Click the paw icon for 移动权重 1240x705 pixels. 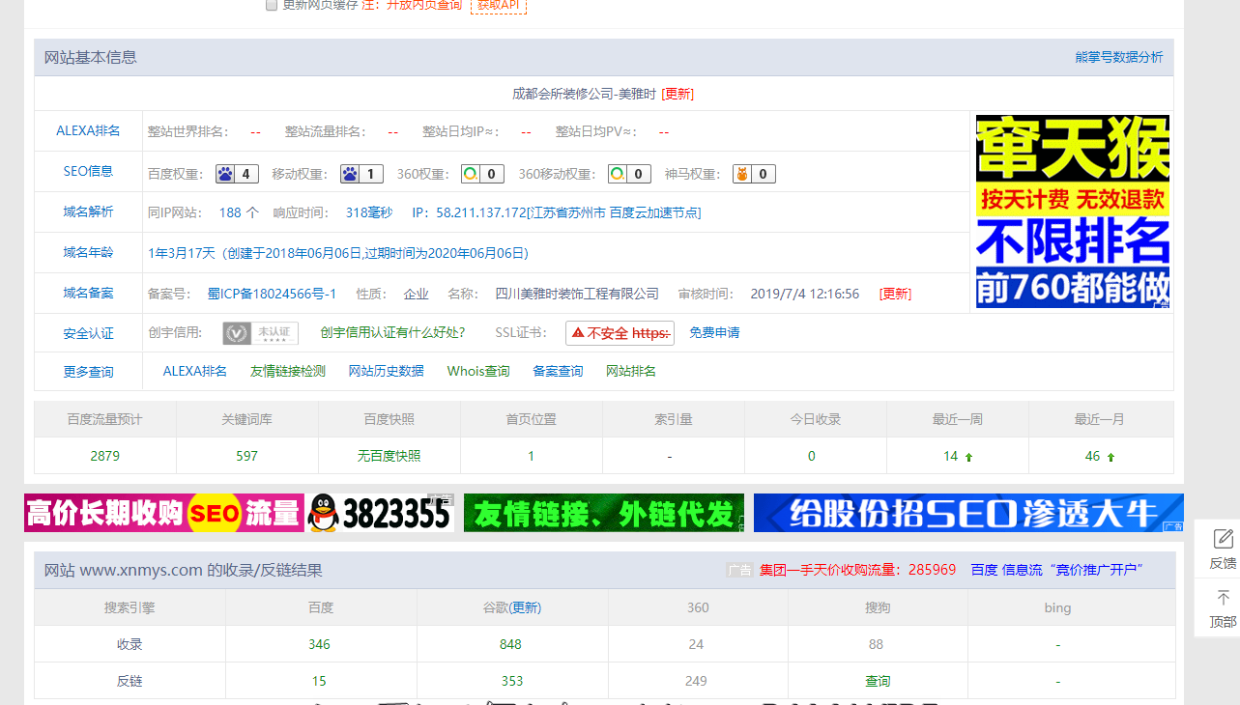tap(350, 174)
